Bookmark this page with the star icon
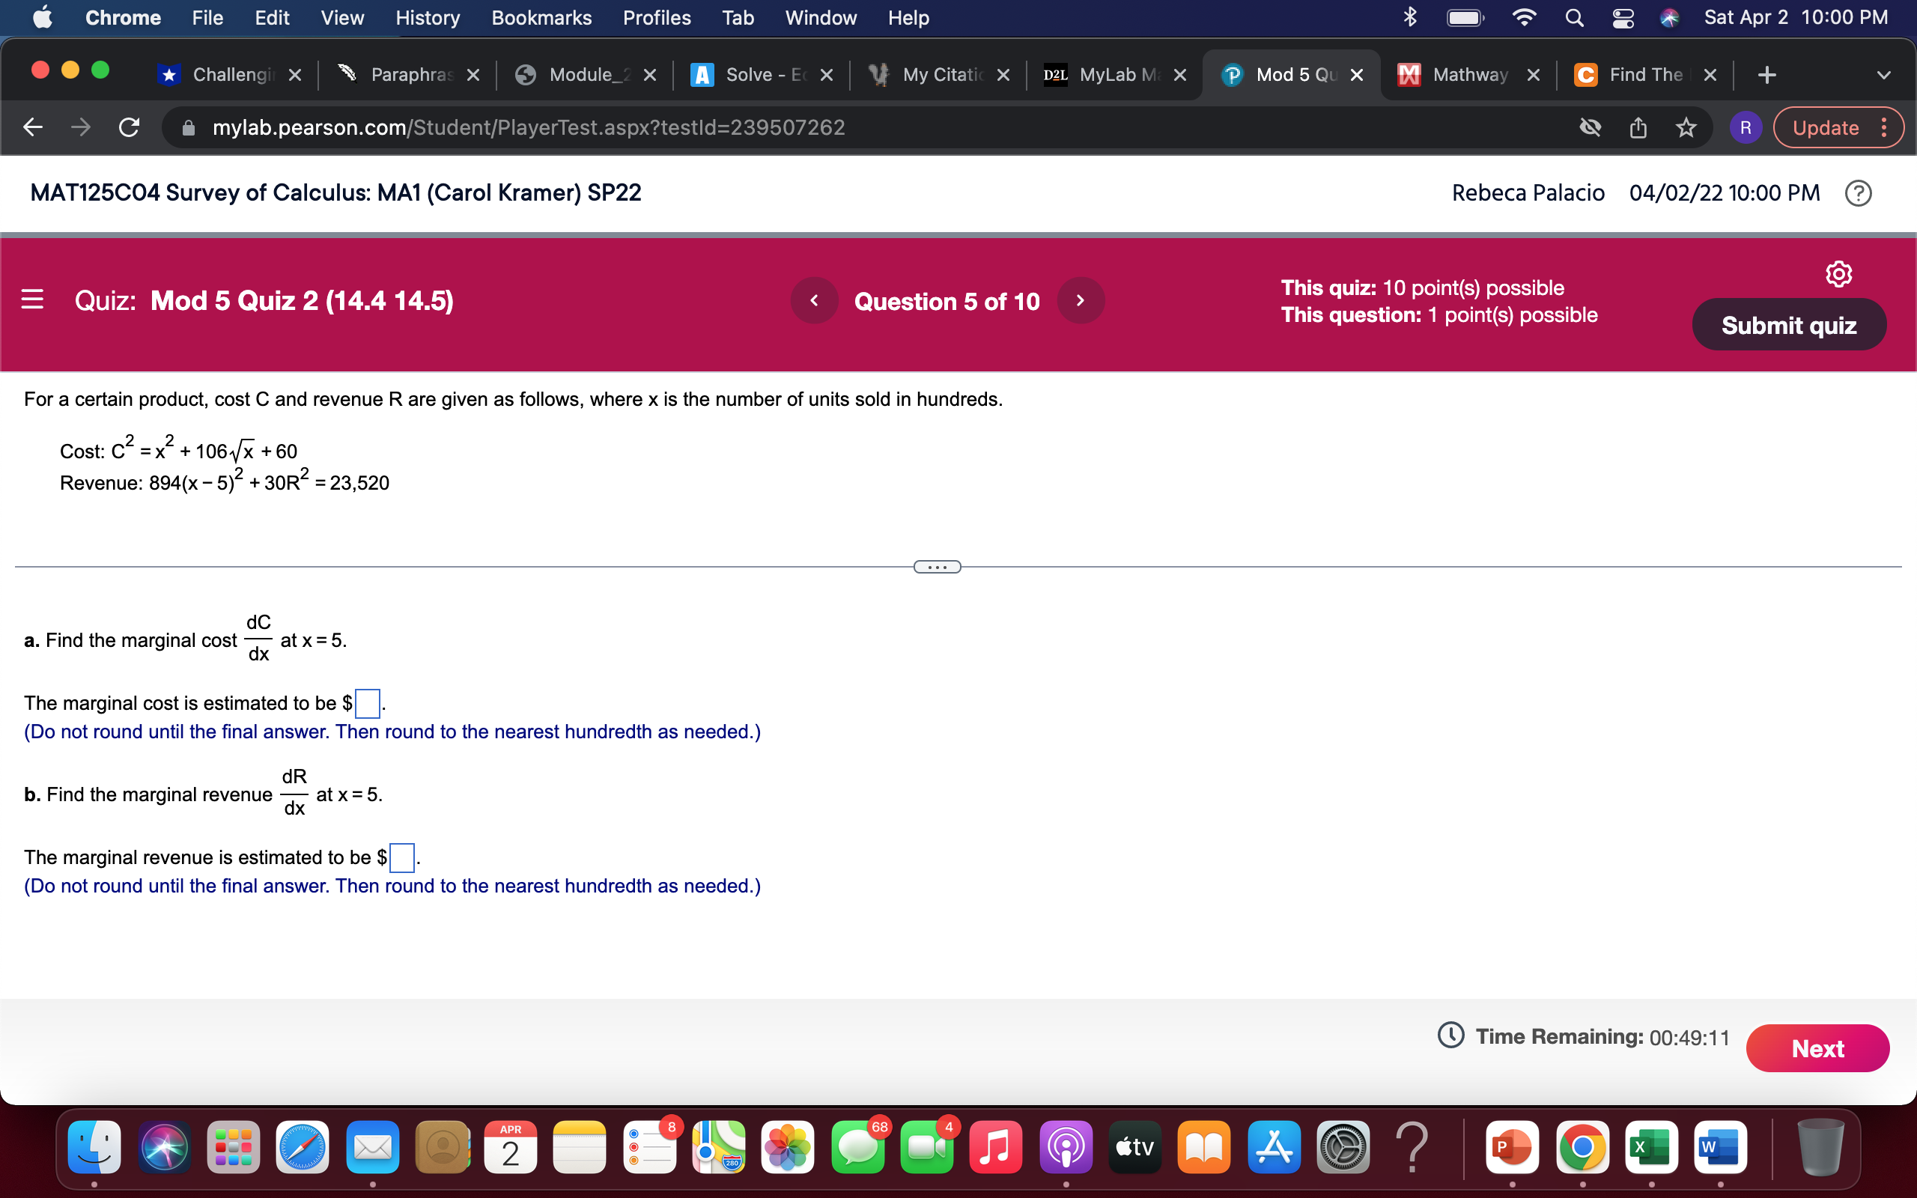The image size is (1917, 1198). coord(1686,127)
